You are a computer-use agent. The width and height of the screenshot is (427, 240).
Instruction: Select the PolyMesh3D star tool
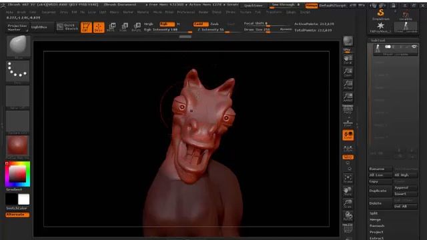coord(380,27)
